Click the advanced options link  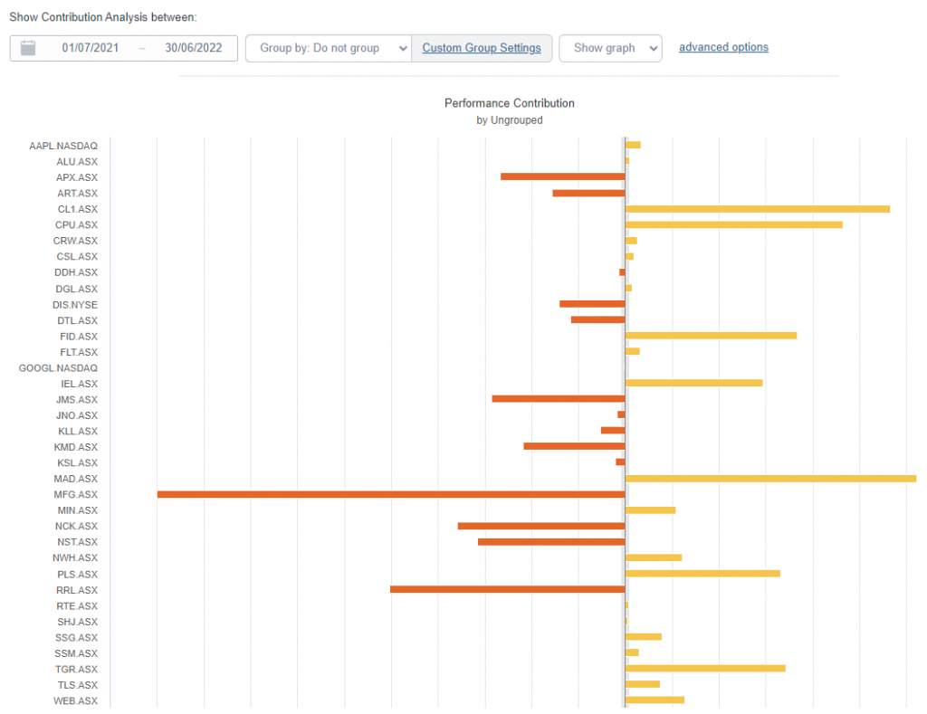tap(723, 47)
